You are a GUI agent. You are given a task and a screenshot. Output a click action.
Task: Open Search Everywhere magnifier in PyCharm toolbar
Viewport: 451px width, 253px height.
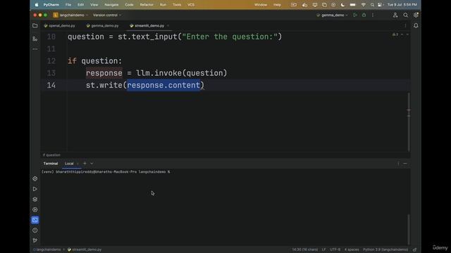pos(406,15)
